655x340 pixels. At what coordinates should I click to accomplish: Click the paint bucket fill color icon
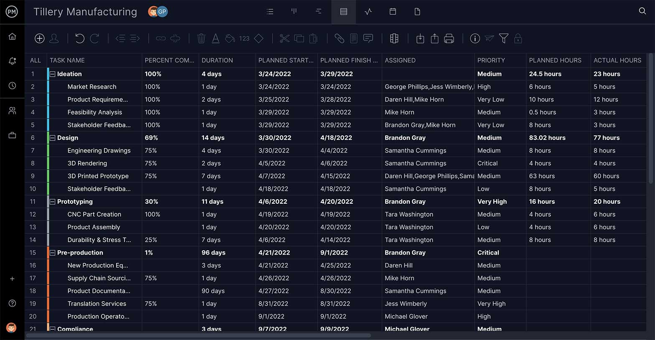(230, 39)
